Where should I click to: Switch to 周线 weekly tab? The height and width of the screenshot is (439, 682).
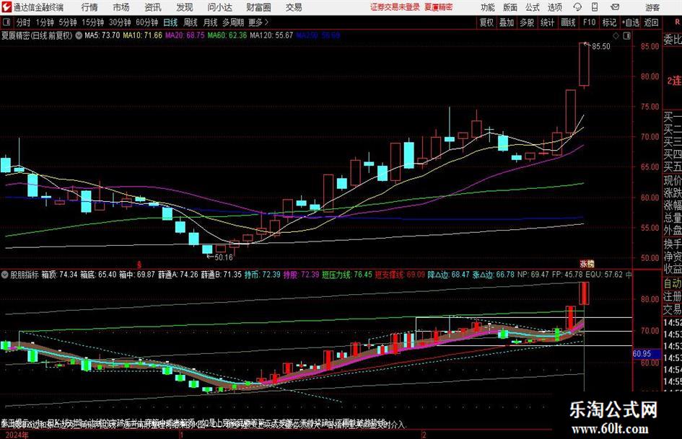click(190, 22)
